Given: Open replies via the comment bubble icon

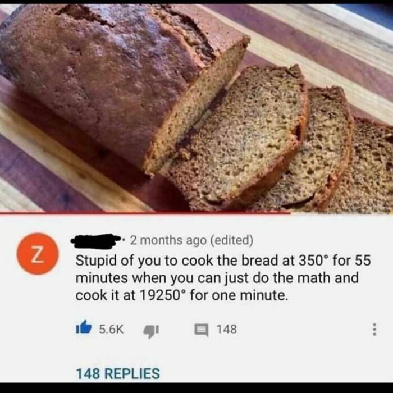Looking at the screenshot, I should [202, 330].
